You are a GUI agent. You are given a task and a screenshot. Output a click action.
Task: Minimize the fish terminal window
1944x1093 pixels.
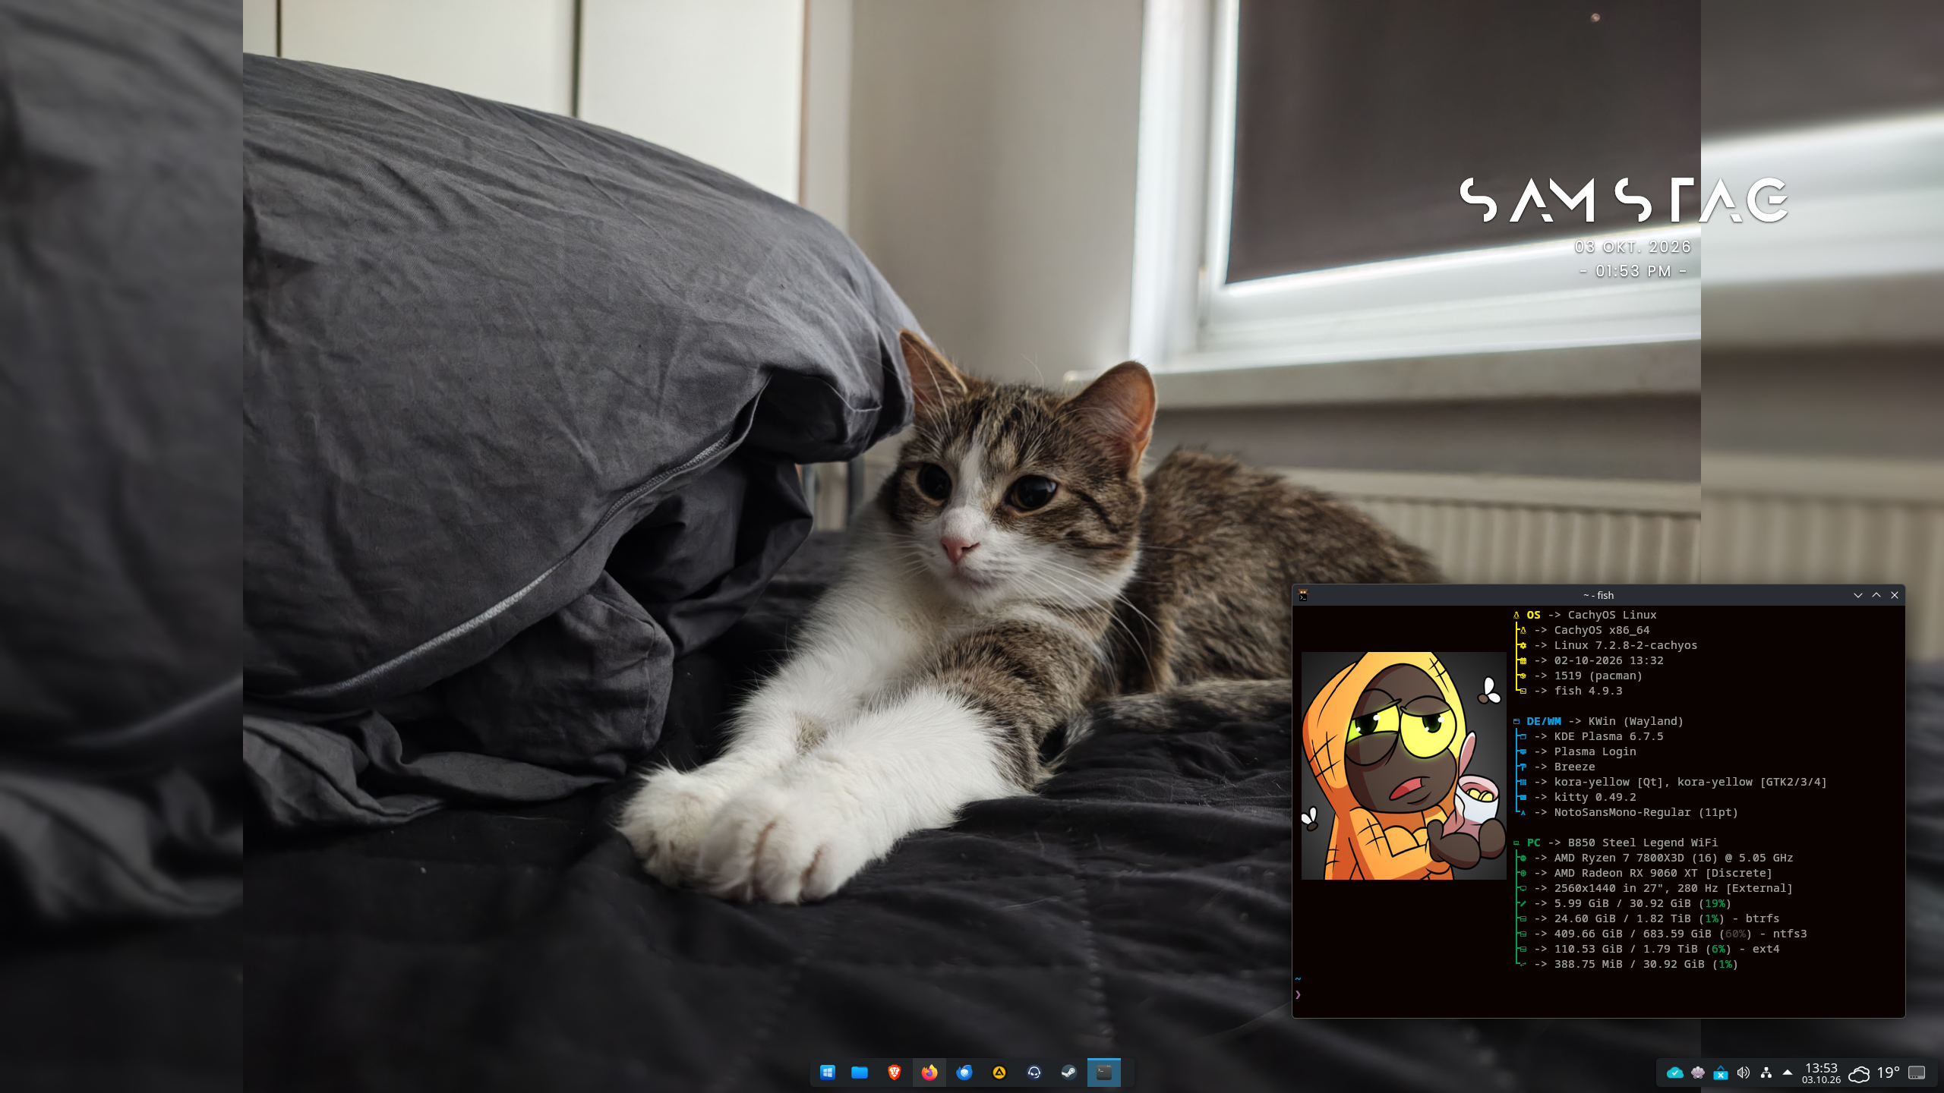click(x=1858, y=595)
